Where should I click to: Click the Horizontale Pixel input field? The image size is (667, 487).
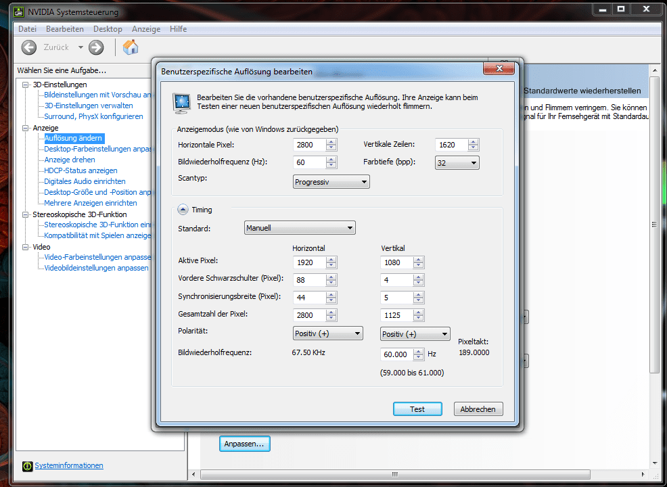[x=310, y=145]
